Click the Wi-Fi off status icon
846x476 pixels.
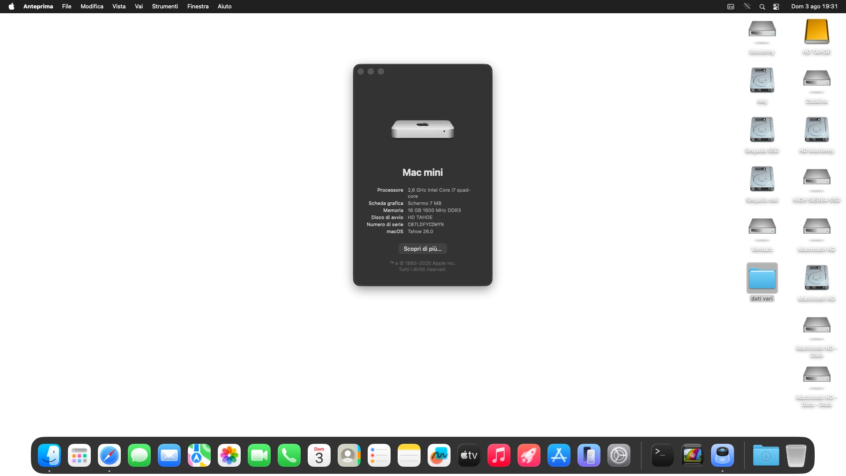pyautogui.click(x=747, y=7)
